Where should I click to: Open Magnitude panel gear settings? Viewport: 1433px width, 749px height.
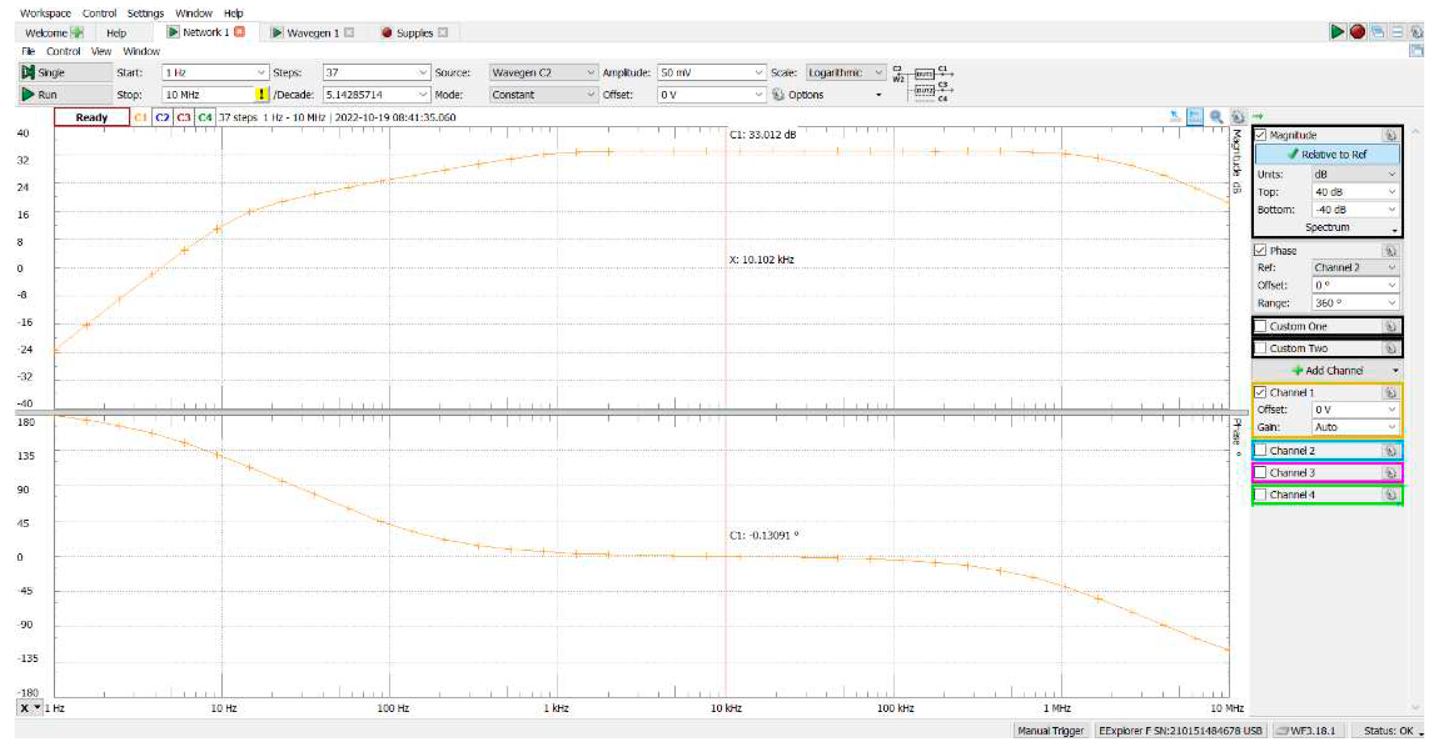click(1390, 135)
